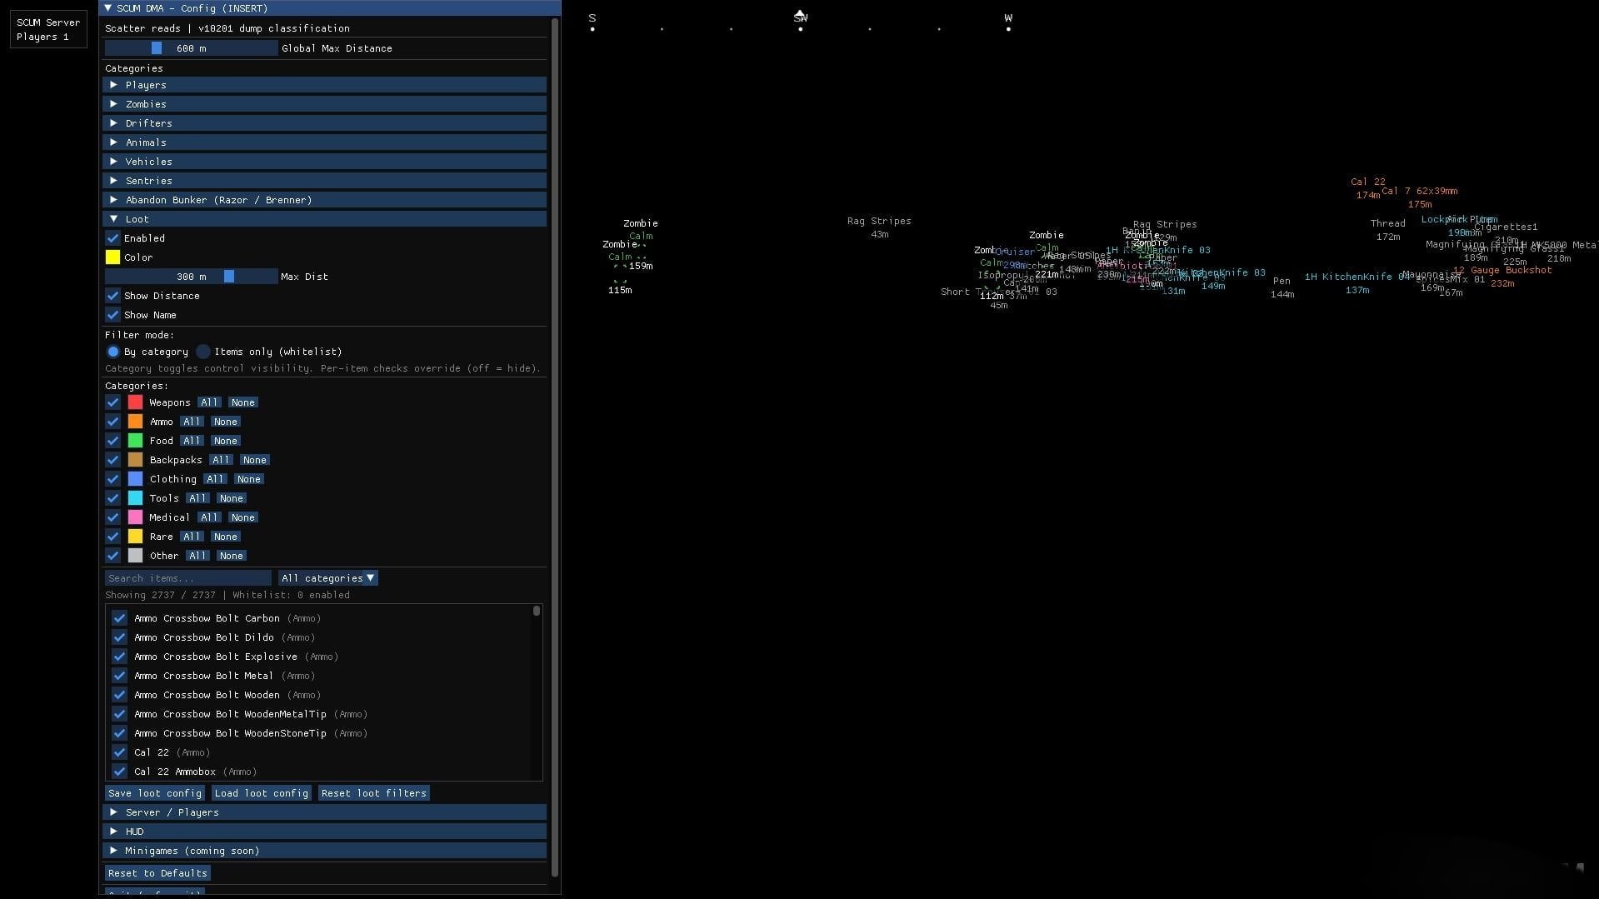
Task: Select the By category filter mode
Action: (x=112, y=352)
